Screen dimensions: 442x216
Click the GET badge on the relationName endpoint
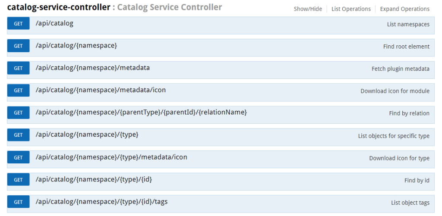(x=18, y=113)
